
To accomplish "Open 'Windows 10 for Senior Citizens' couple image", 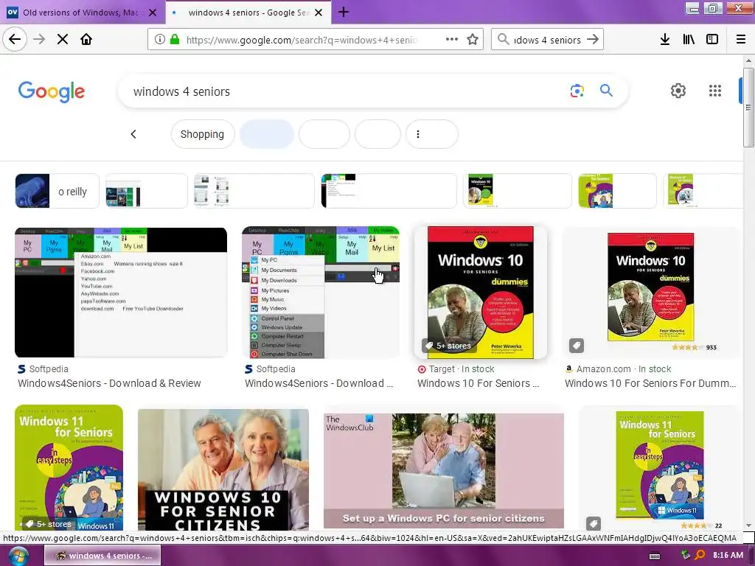I will (x=223, y=469).
